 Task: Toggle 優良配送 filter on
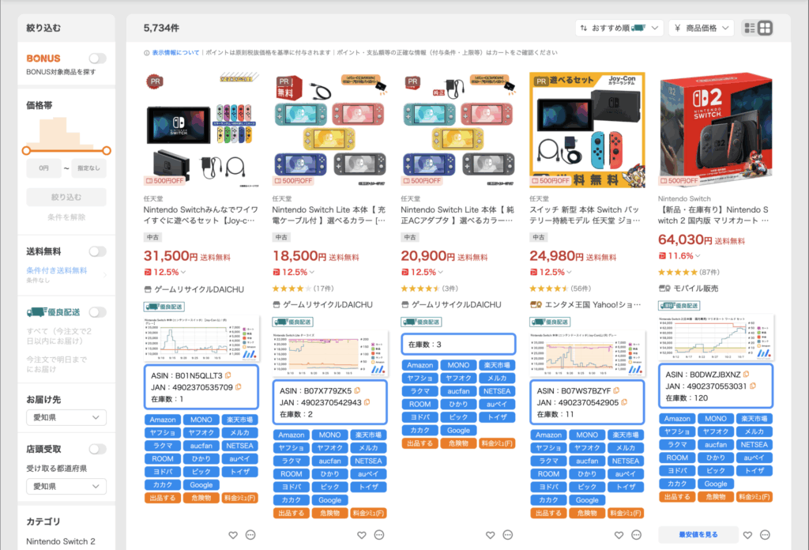97,312
